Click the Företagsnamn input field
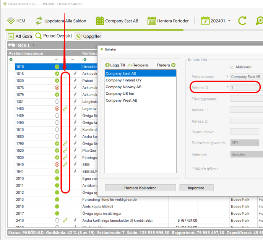The height and width of the screenshot is (240, 263). (x=247, y=99)
